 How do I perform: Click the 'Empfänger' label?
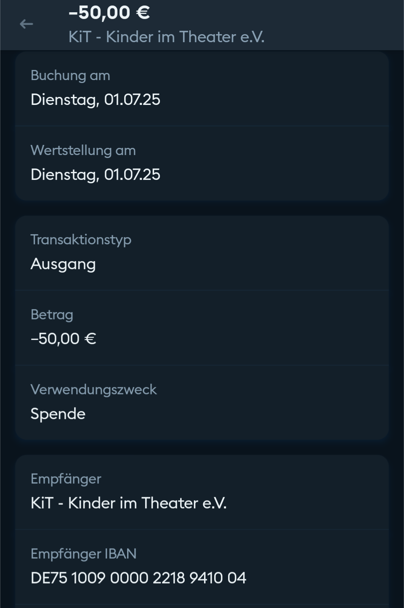pyautogui.click(x=66, y=479)
